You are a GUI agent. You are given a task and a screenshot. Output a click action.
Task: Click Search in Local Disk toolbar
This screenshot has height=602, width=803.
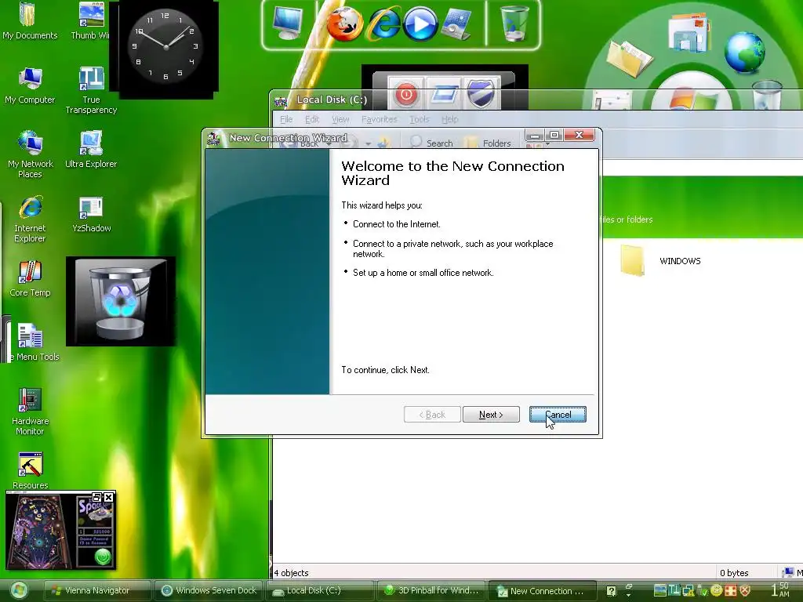pos(432,143)
